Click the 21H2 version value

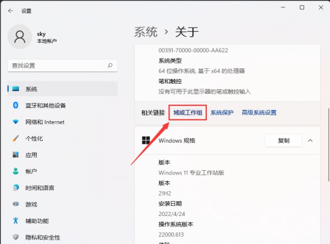[x=165, y=193]
